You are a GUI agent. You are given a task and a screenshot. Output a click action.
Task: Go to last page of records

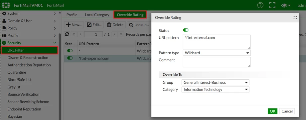point(121,34)
